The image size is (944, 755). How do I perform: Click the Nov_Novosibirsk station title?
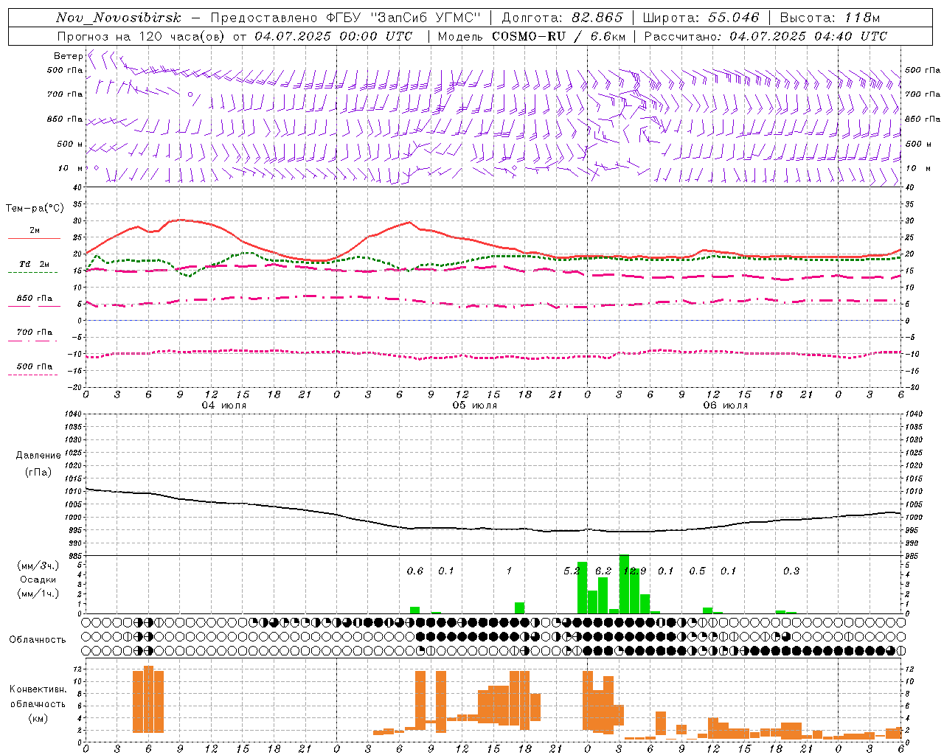point(119,18)
